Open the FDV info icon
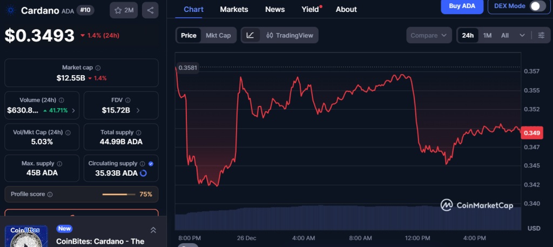This screenshot has height=247, width=553. pos(127,100)
